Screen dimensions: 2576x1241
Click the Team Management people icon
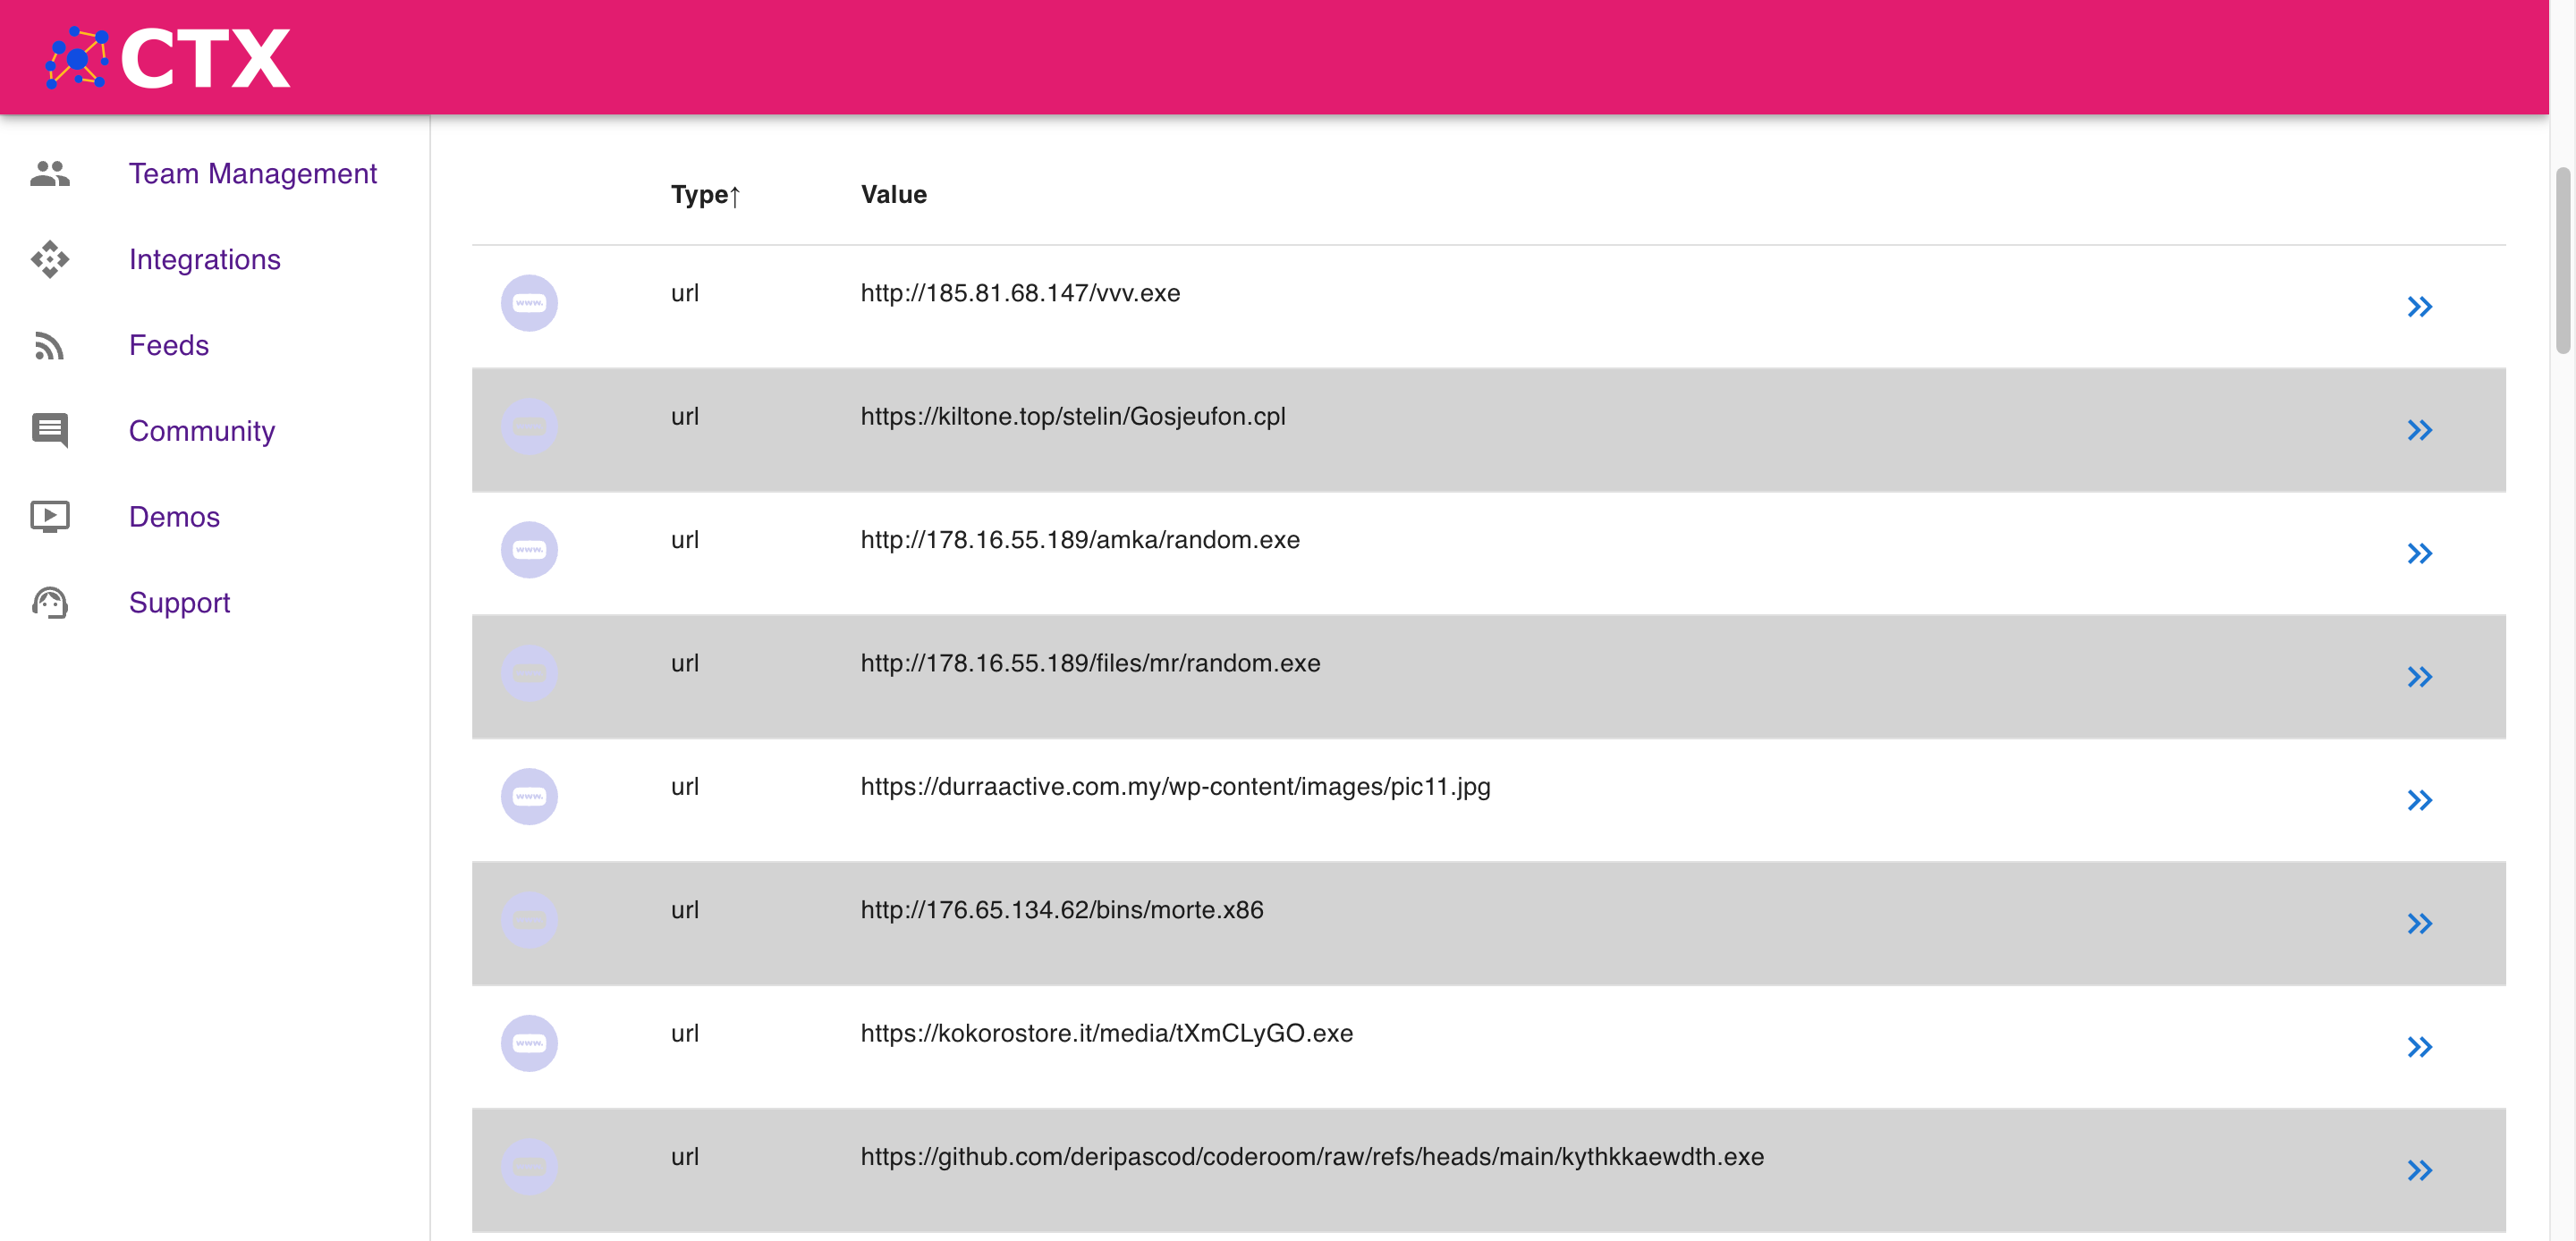[50, 173]
